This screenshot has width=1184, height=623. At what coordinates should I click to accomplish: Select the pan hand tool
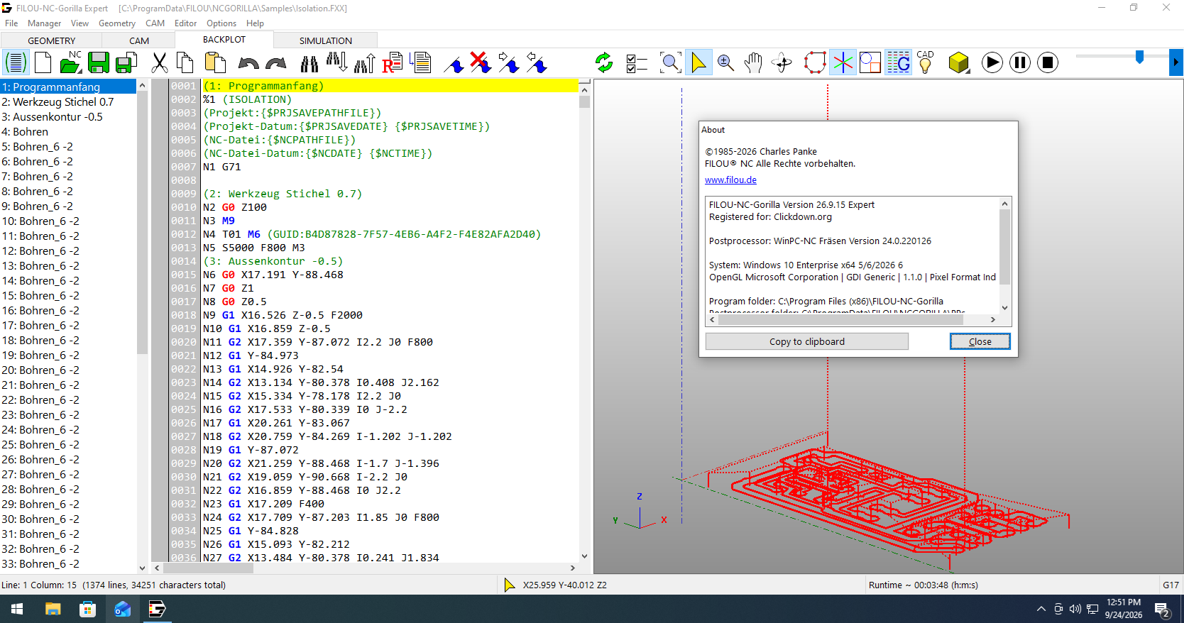pos(753,63)
